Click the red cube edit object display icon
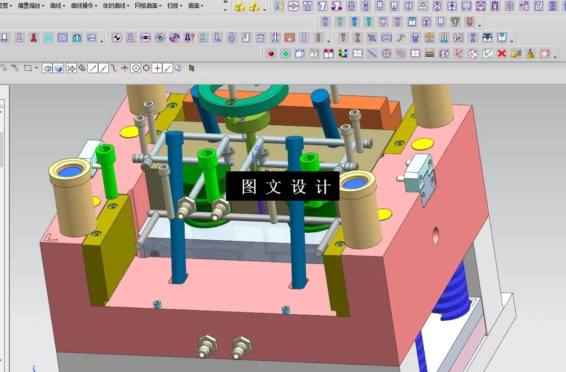 (x=271, y=54)
